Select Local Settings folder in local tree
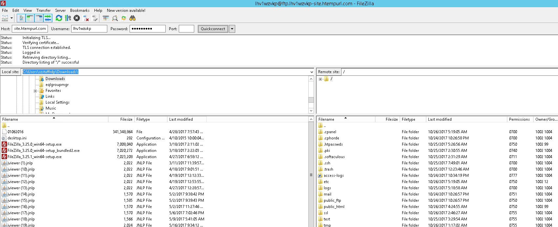Screen dimensions: 558x227 tap(57, 102)
